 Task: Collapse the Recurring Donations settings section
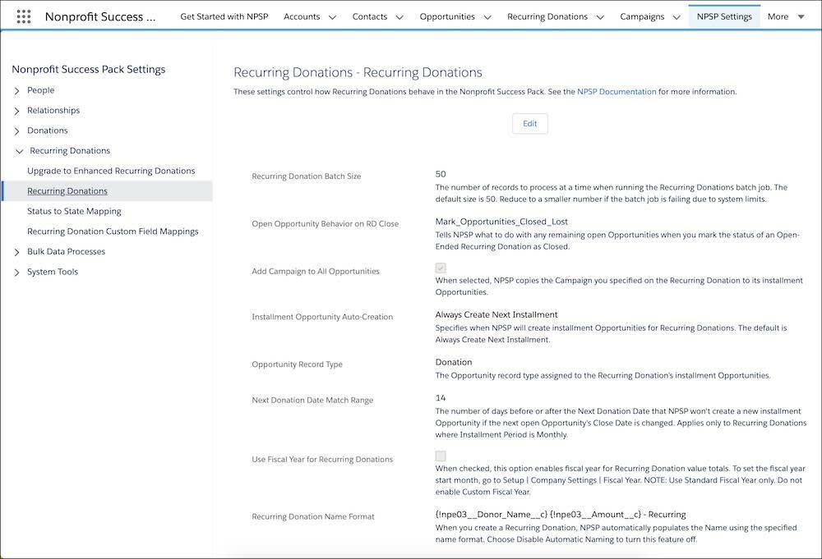pyautogui.click(x=20, y=151)
